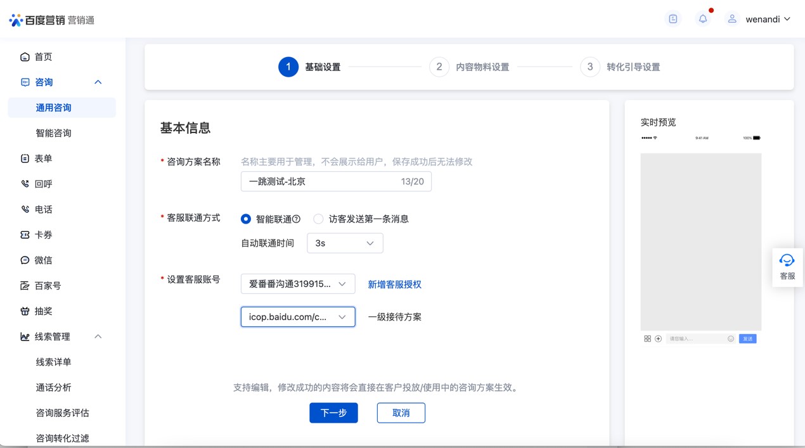
Task: Click the Baidu Marketing logo
Action: [x=51, y=20]
